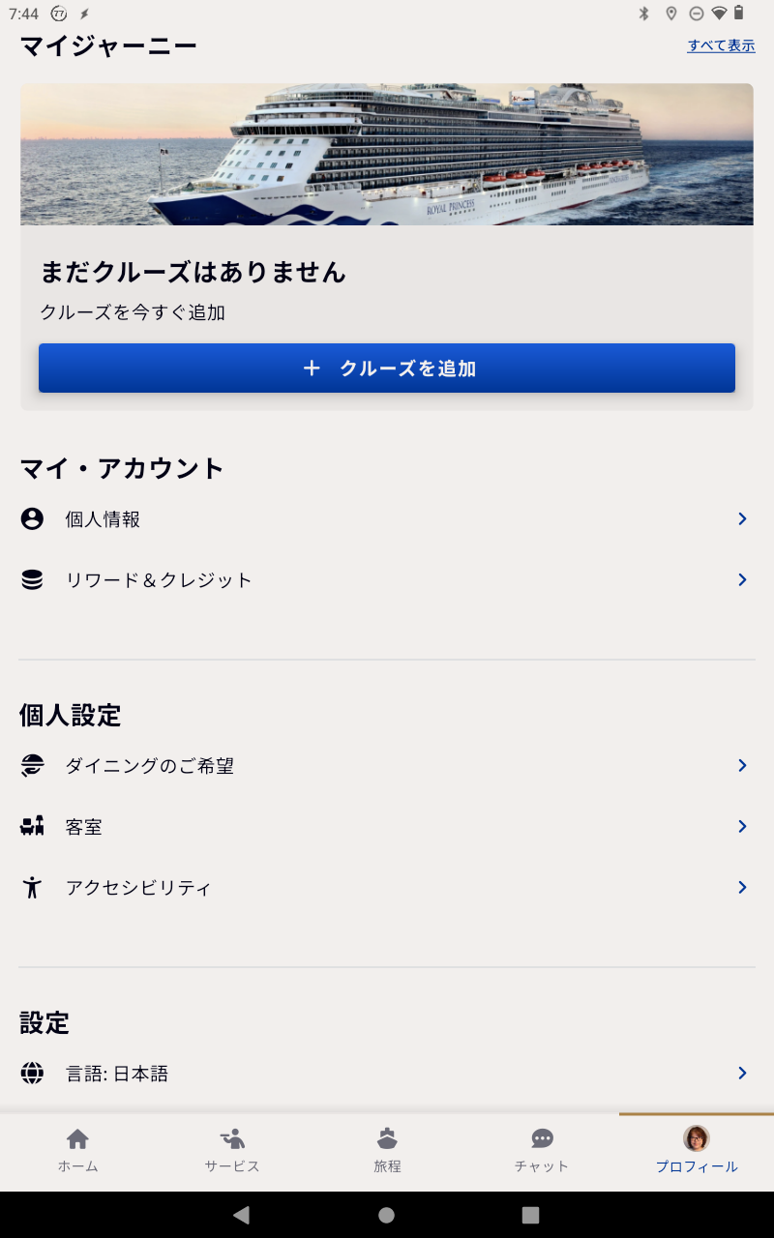The width and height of the screenshot is (774, 1238).
Task: Open 言語 setting via right chevron
Action: 742,1074
